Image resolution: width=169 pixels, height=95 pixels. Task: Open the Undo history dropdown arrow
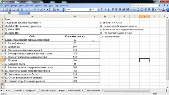(x=38, y=9)
